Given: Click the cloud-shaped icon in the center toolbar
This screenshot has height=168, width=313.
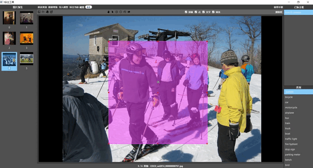Looking at the screenshot, I should coord(129,12).
